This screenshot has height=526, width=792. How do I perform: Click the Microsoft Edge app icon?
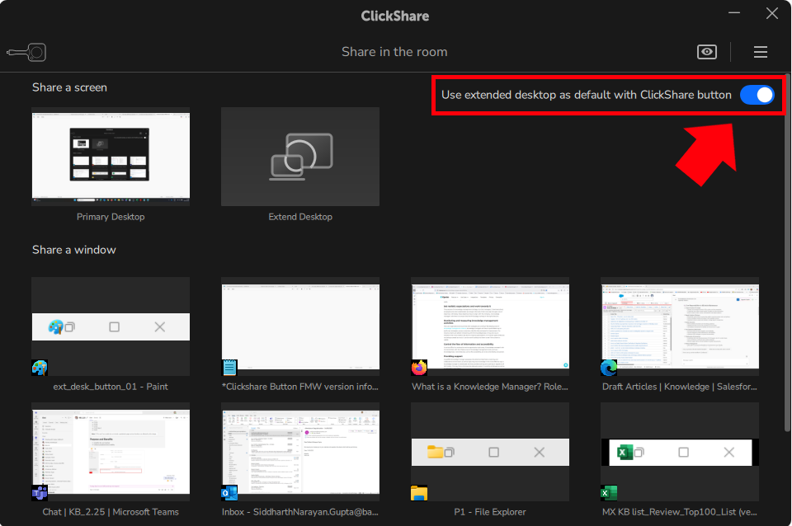click(609, 368)
